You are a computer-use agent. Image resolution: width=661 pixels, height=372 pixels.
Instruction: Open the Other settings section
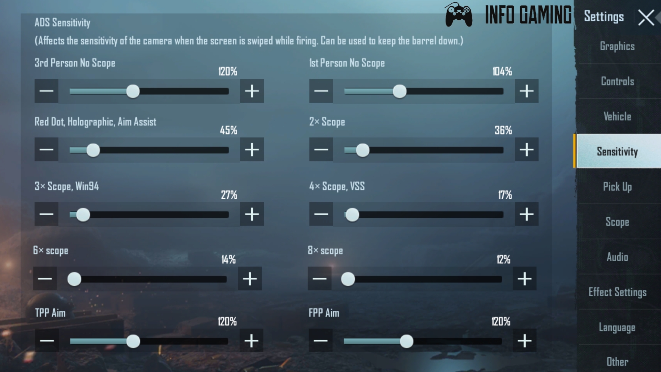coord(617,362)
